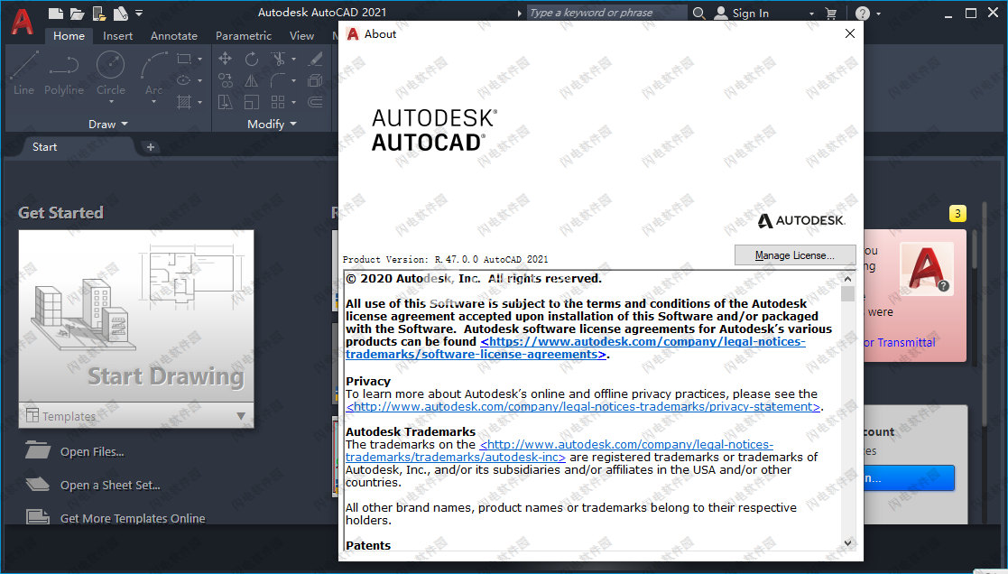Image resolution: width=1008 pixels, height=574 pixels.
Task: Select the Rotate tool
Action: (252, 60)
